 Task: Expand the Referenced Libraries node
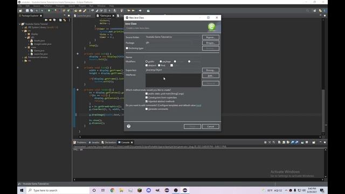coord(23,57)
